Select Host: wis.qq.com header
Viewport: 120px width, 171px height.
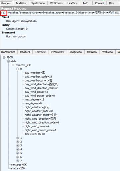16,36
